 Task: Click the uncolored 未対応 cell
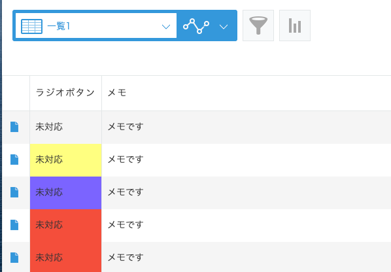pos(66,127)
